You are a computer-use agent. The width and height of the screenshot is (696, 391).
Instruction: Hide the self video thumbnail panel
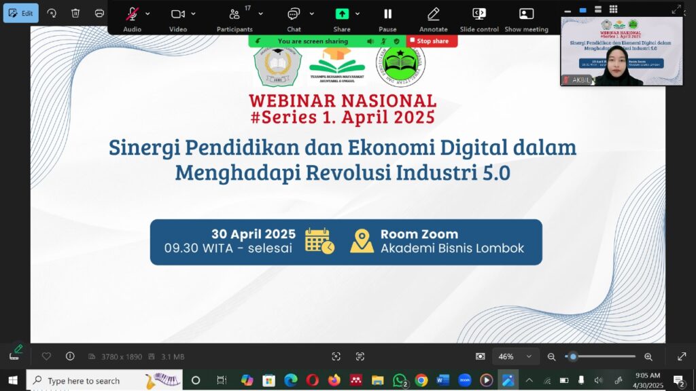pos(568,10)
